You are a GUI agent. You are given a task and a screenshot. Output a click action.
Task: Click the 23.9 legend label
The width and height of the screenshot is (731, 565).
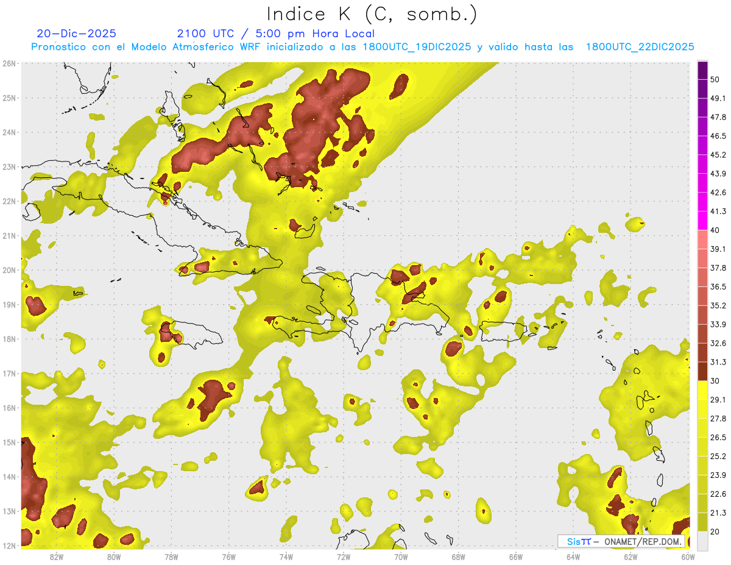[718, 475]
